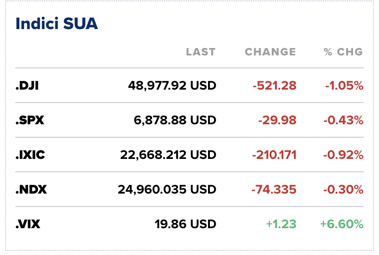
Task: Click the Indici SUA heading
Action: pos(57,24)
